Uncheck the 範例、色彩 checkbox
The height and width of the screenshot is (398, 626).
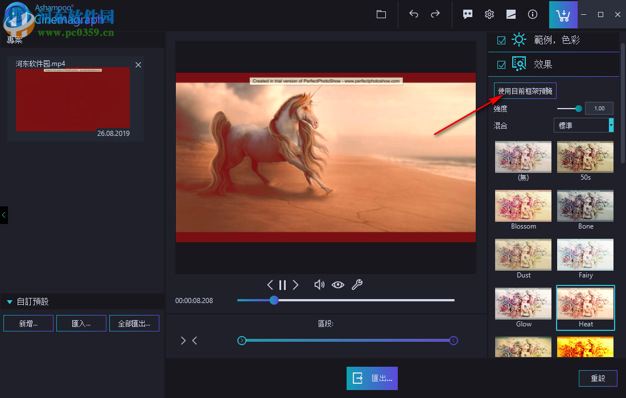[501, 40]
